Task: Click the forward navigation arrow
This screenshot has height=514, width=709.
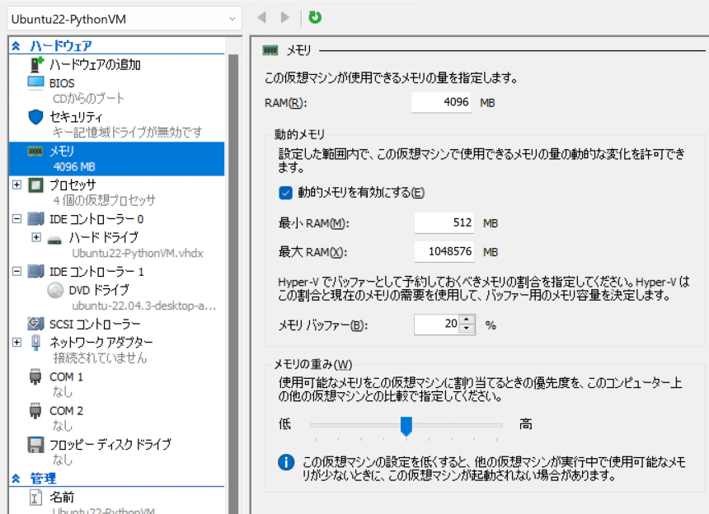Action: (285, 17)
